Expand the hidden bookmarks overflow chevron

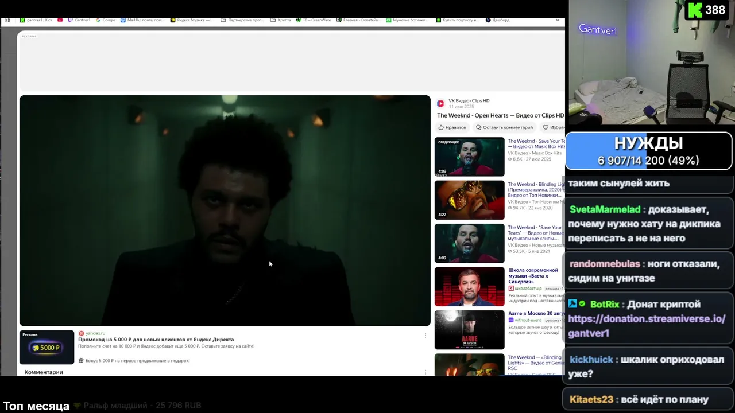pyautogui.click(x=557, y=20)
